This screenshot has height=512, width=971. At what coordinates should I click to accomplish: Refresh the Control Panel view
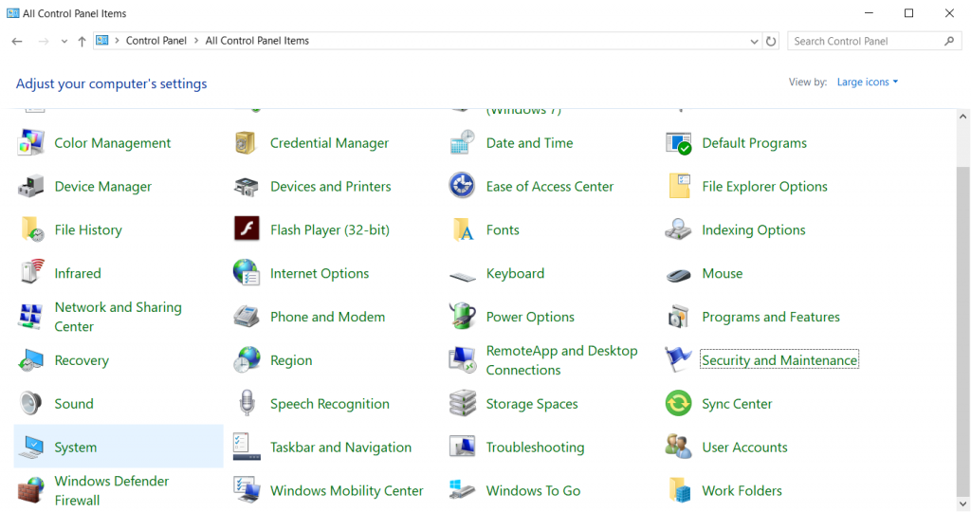tap(771, 42)
